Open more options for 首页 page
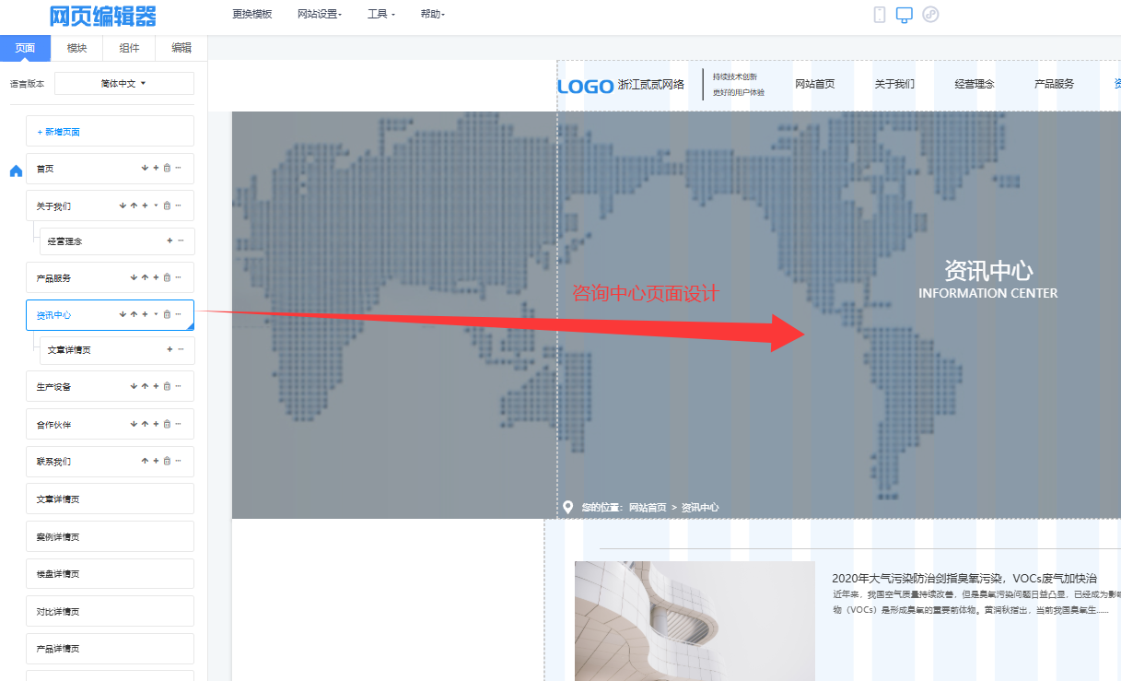 pyautogui.click(x=178, y=168)
